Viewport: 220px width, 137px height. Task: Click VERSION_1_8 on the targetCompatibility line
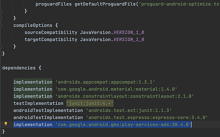[x=129, y=40]
